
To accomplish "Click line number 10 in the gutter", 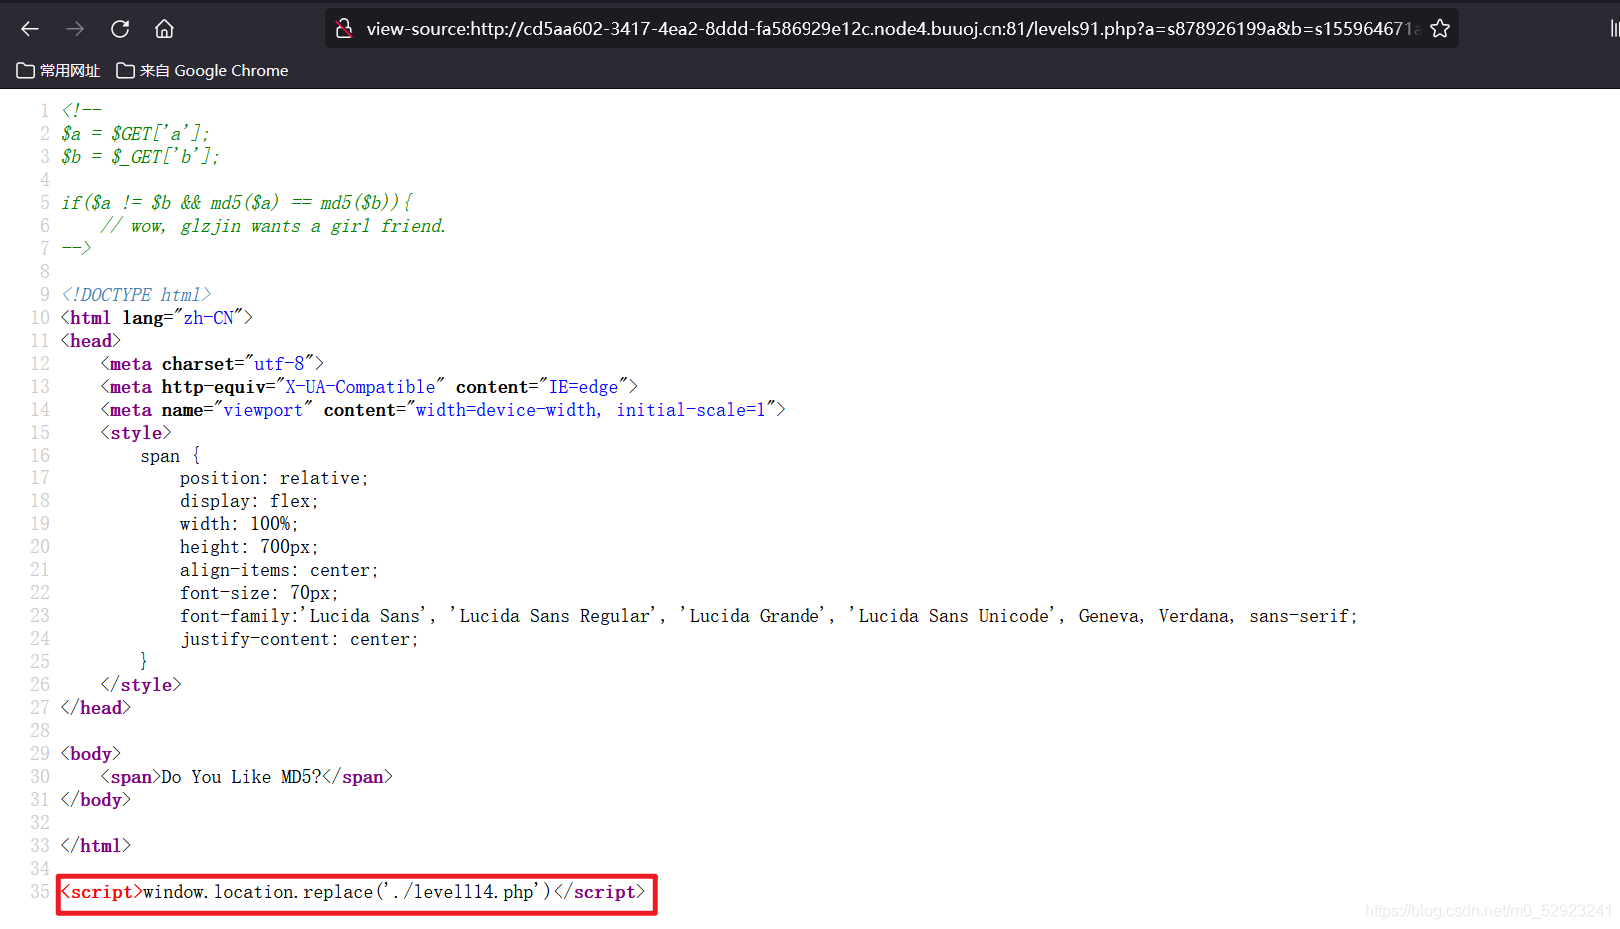I will click(40, 318).
